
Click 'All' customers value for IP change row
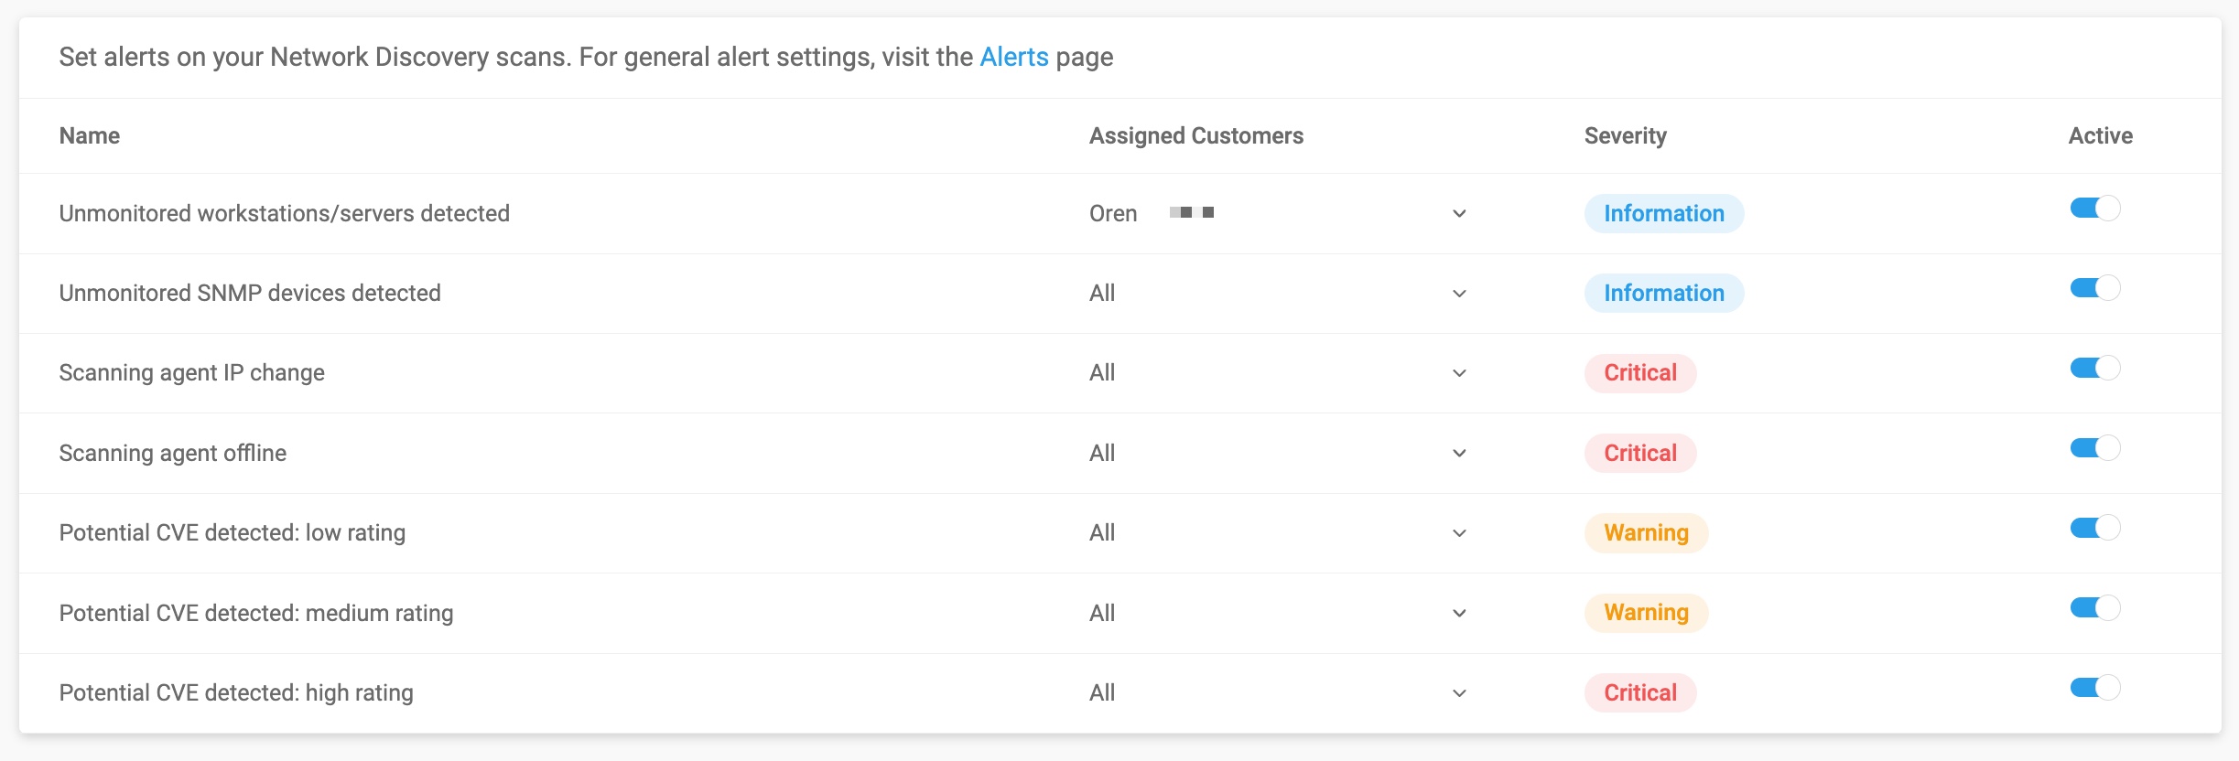click(x=1102, y=372)
